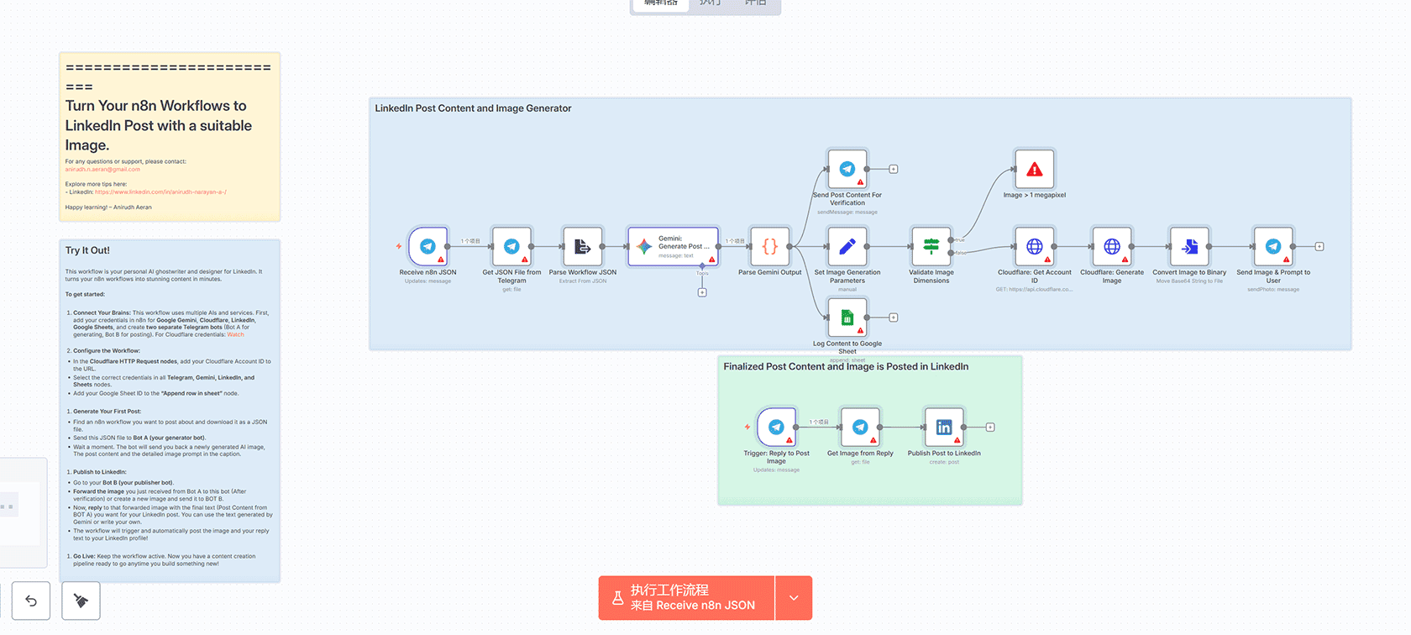Click plus connector after Send Post Content node
Screen dimensions: 1411x635
(894, 170)
